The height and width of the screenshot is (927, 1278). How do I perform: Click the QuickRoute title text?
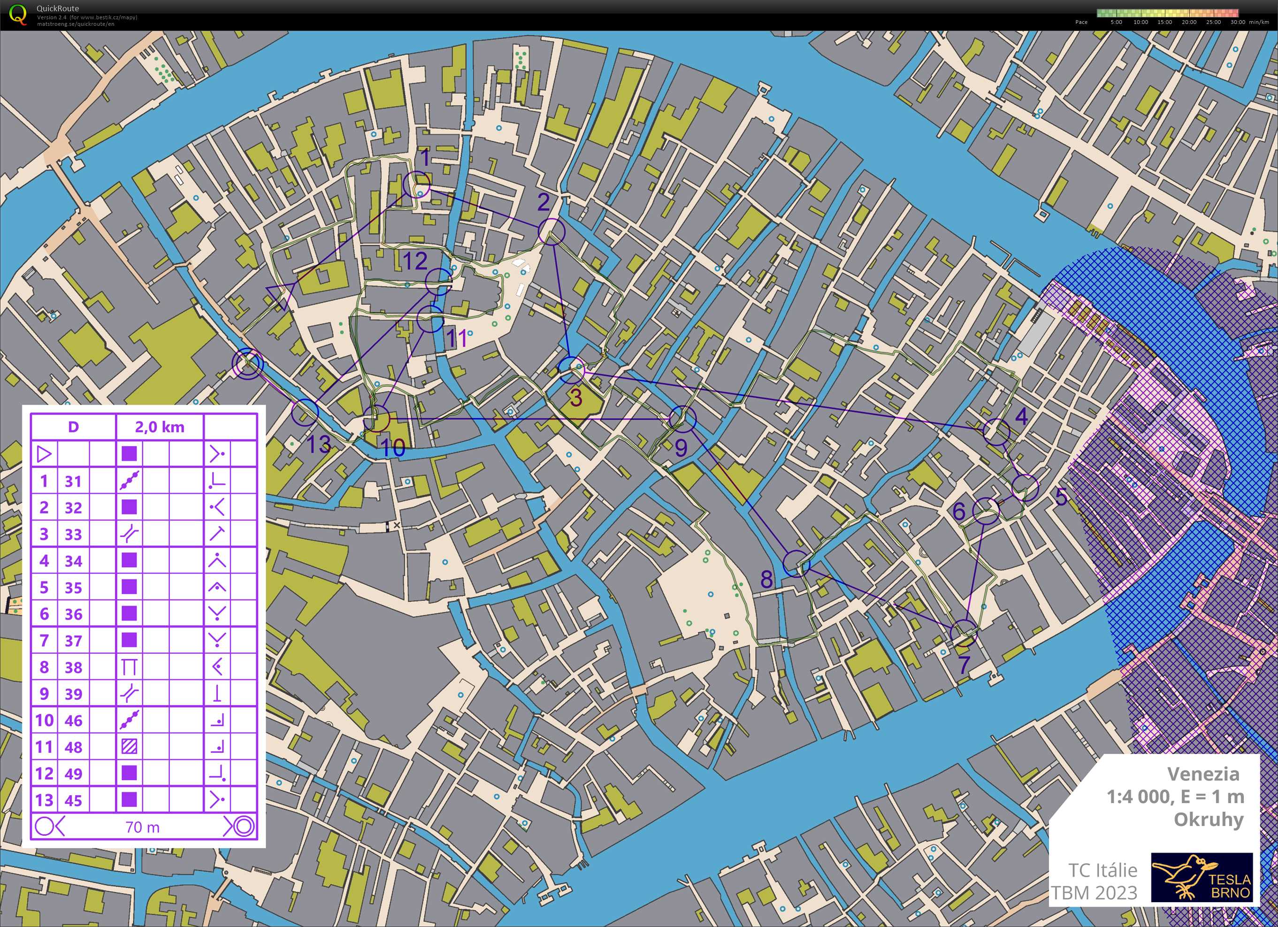[x=57, y=8]
